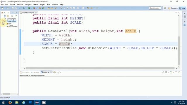
Task: Close the Console view tab
Action: (x=51, y=72)
